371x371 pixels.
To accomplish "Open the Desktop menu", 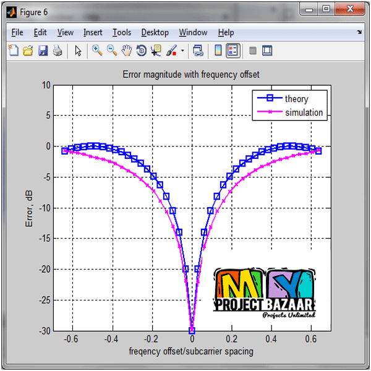I will pos(155,33).
